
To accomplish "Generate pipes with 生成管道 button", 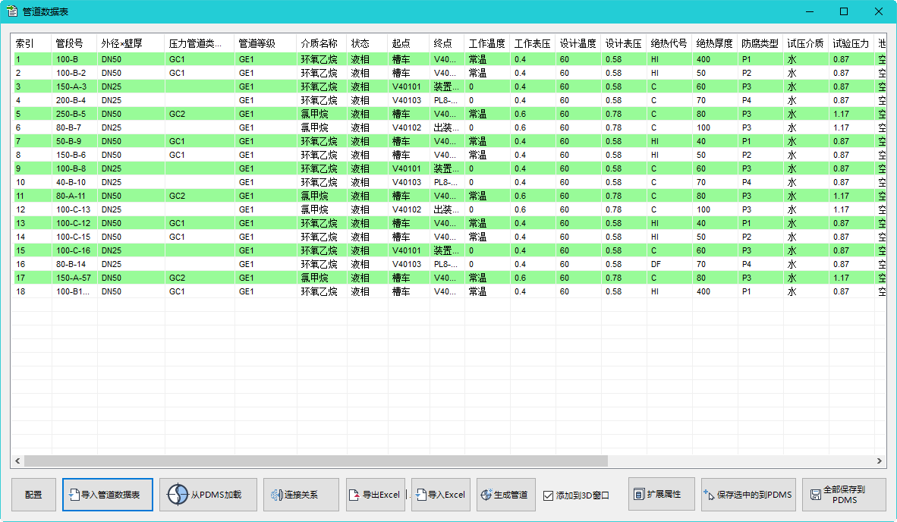I will click(506, 495).
